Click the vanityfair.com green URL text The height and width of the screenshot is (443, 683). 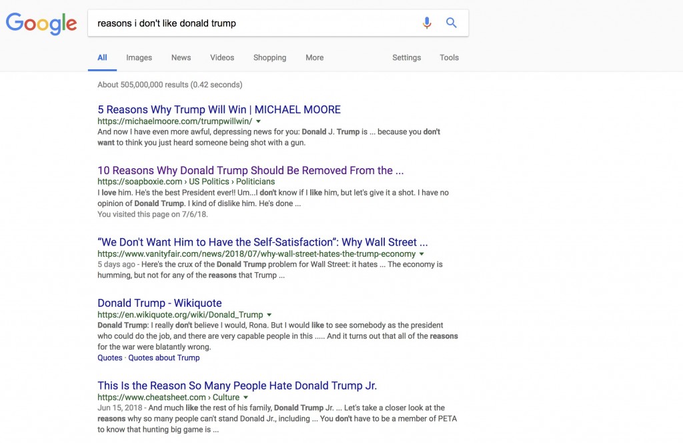[257, 254]
